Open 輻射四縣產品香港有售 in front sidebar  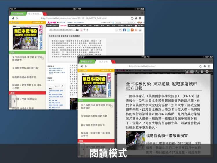pos(93,125)
